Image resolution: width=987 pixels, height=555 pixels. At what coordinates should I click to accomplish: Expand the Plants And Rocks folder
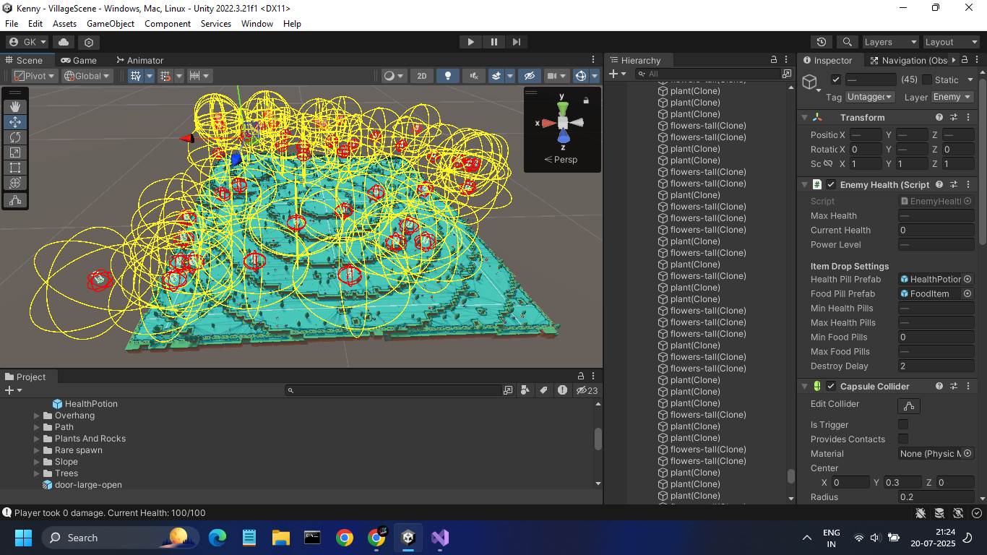pos(37,439)
